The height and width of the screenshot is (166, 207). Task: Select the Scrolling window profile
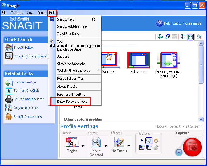coord(168,64)
